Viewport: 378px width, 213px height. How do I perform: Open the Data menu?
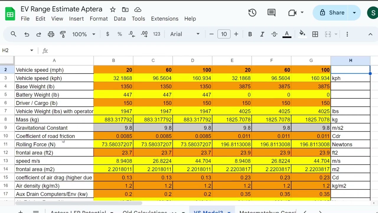[x=120, y=19]
